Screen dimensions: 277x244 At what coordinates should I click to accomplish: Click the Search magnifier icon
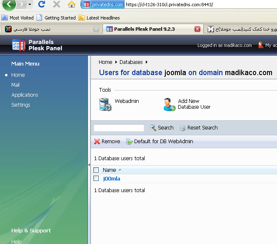[153, 128]
